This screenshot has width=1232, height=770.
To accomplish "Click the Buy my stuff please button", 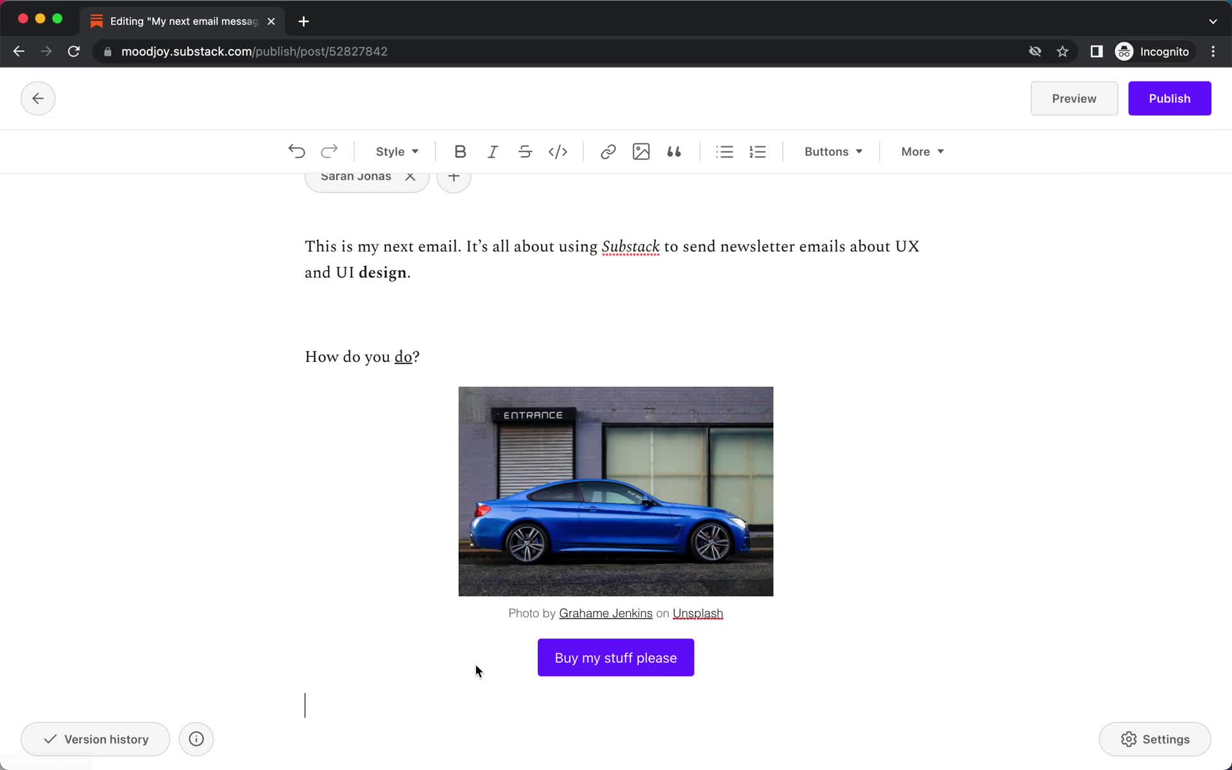I will 616,658.
